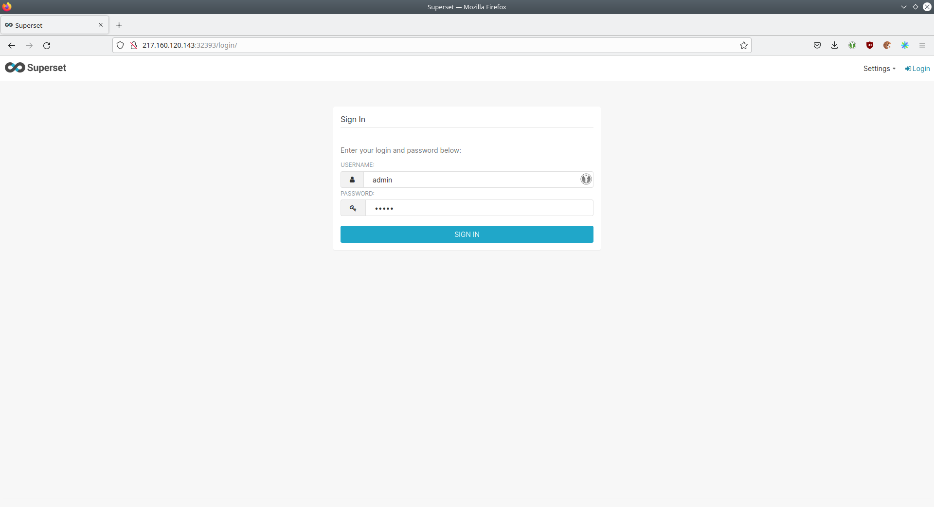Bookmark this page with the star icon
The height and width of the screenshot is (507, 934).
pos(743,45)
